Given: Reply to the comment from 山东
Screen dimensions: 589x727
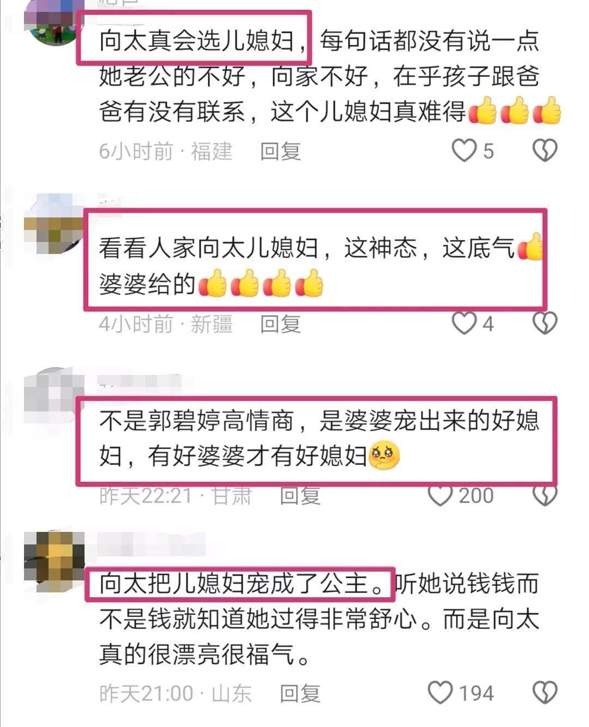Looking at the screenshot, I should click(300, 693).
